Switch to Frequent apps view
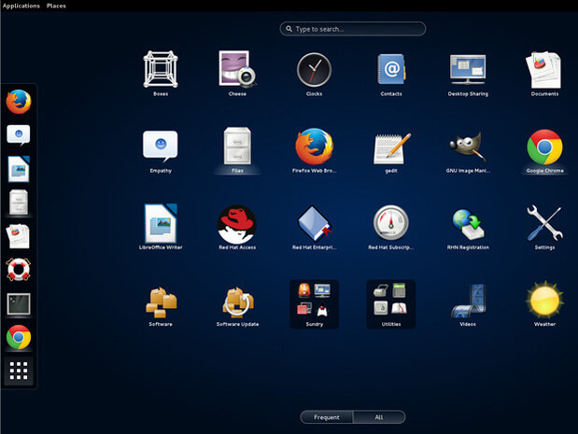The image size is (578, 434). click(x=327, y=417)
